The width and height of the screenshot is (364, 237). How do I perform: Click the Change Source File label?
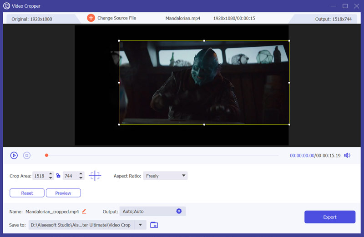(x=117, y=18)
